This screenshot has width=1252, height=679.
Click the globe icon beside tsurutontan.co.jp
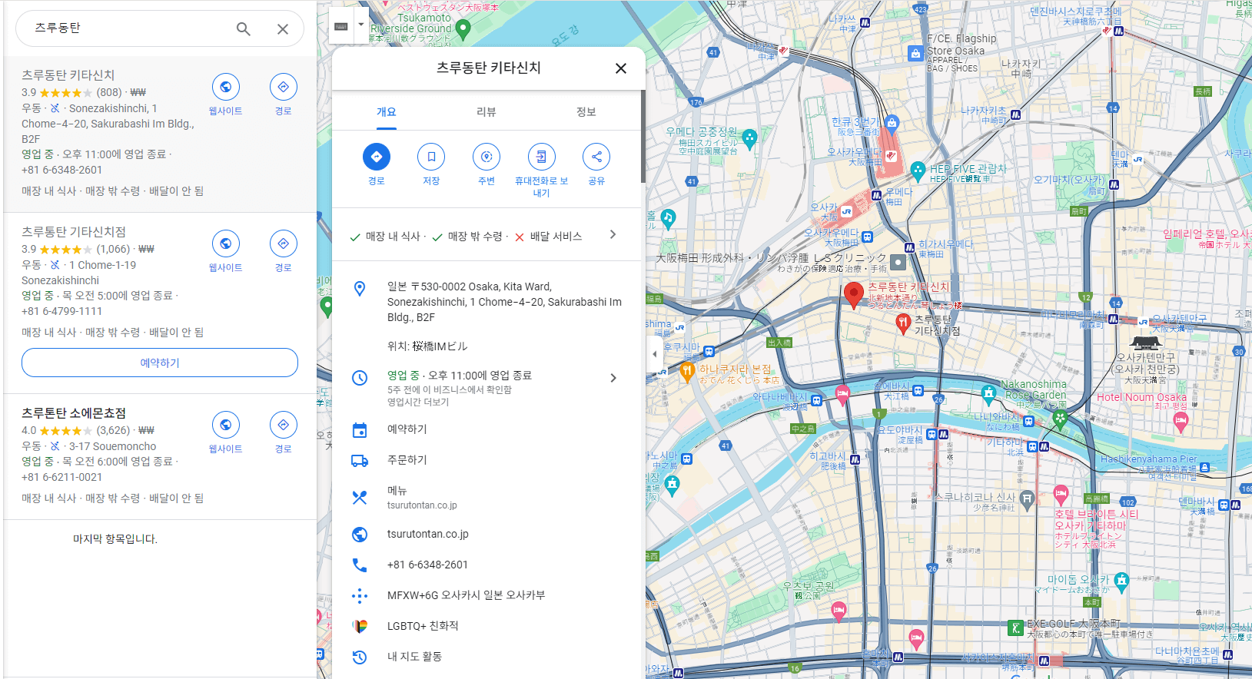point(359,535)
